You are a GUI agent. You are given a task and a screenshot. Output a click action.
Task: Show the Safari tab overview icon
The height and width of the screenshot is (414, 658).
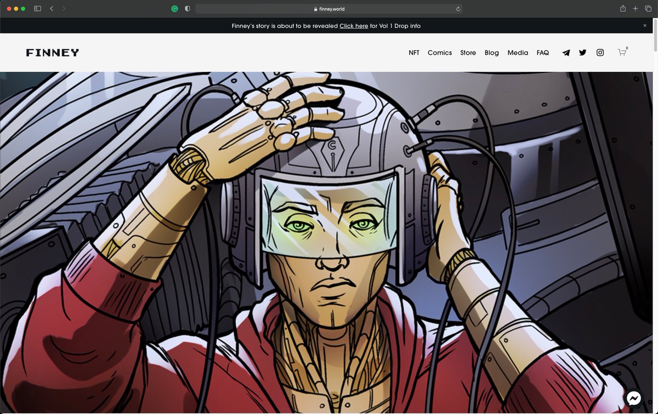[x=648, y=9]
